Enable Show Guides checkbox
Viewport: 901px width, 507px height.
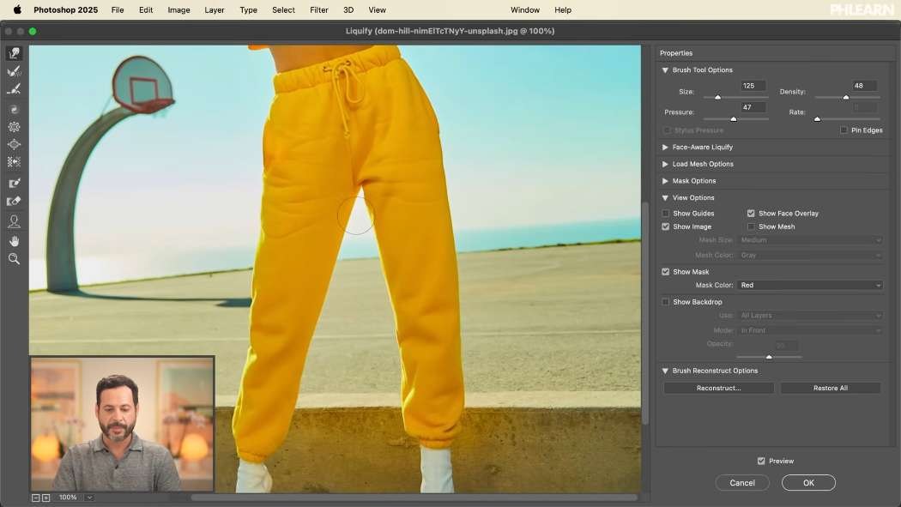pyautogui.click(x=665, y=213)
